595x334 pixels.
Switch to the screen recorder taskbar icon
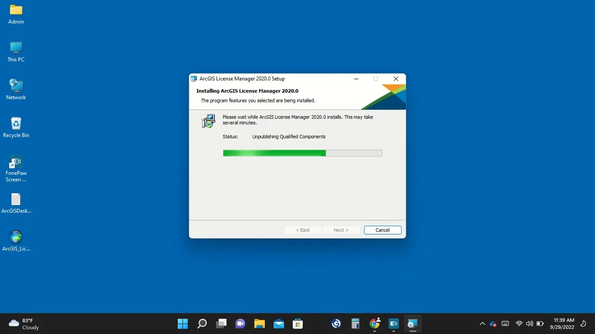tap(394, 324)
